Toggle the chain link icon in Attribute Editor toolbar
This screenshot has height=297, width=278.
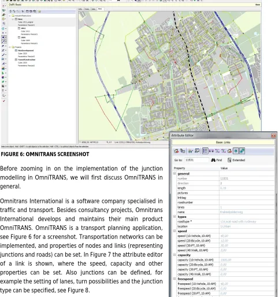pyautogui.click(x=242, y=151)
